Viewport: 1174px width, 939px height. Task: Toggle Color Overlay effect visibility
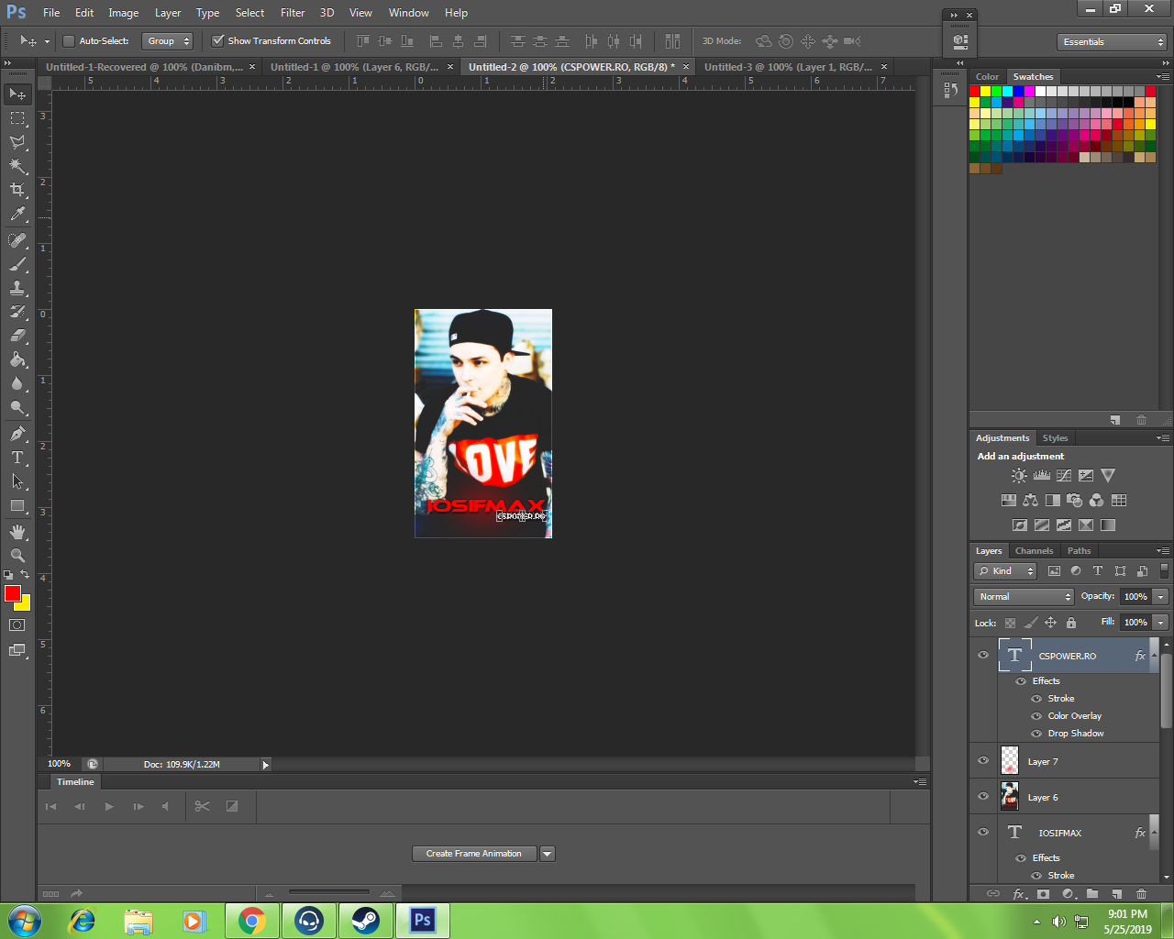tap(1036, 716)
